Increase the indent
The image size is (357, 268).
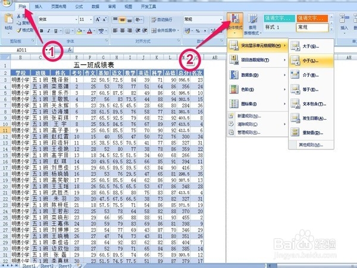point(145,30)
